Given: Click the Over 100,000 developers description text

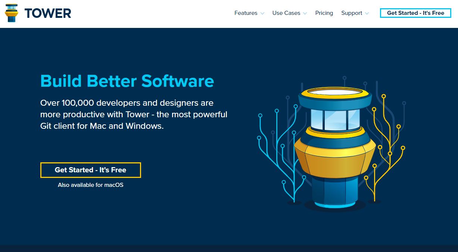Looking at the screenshot, I should pyautogui.click(x=134, y=114).
